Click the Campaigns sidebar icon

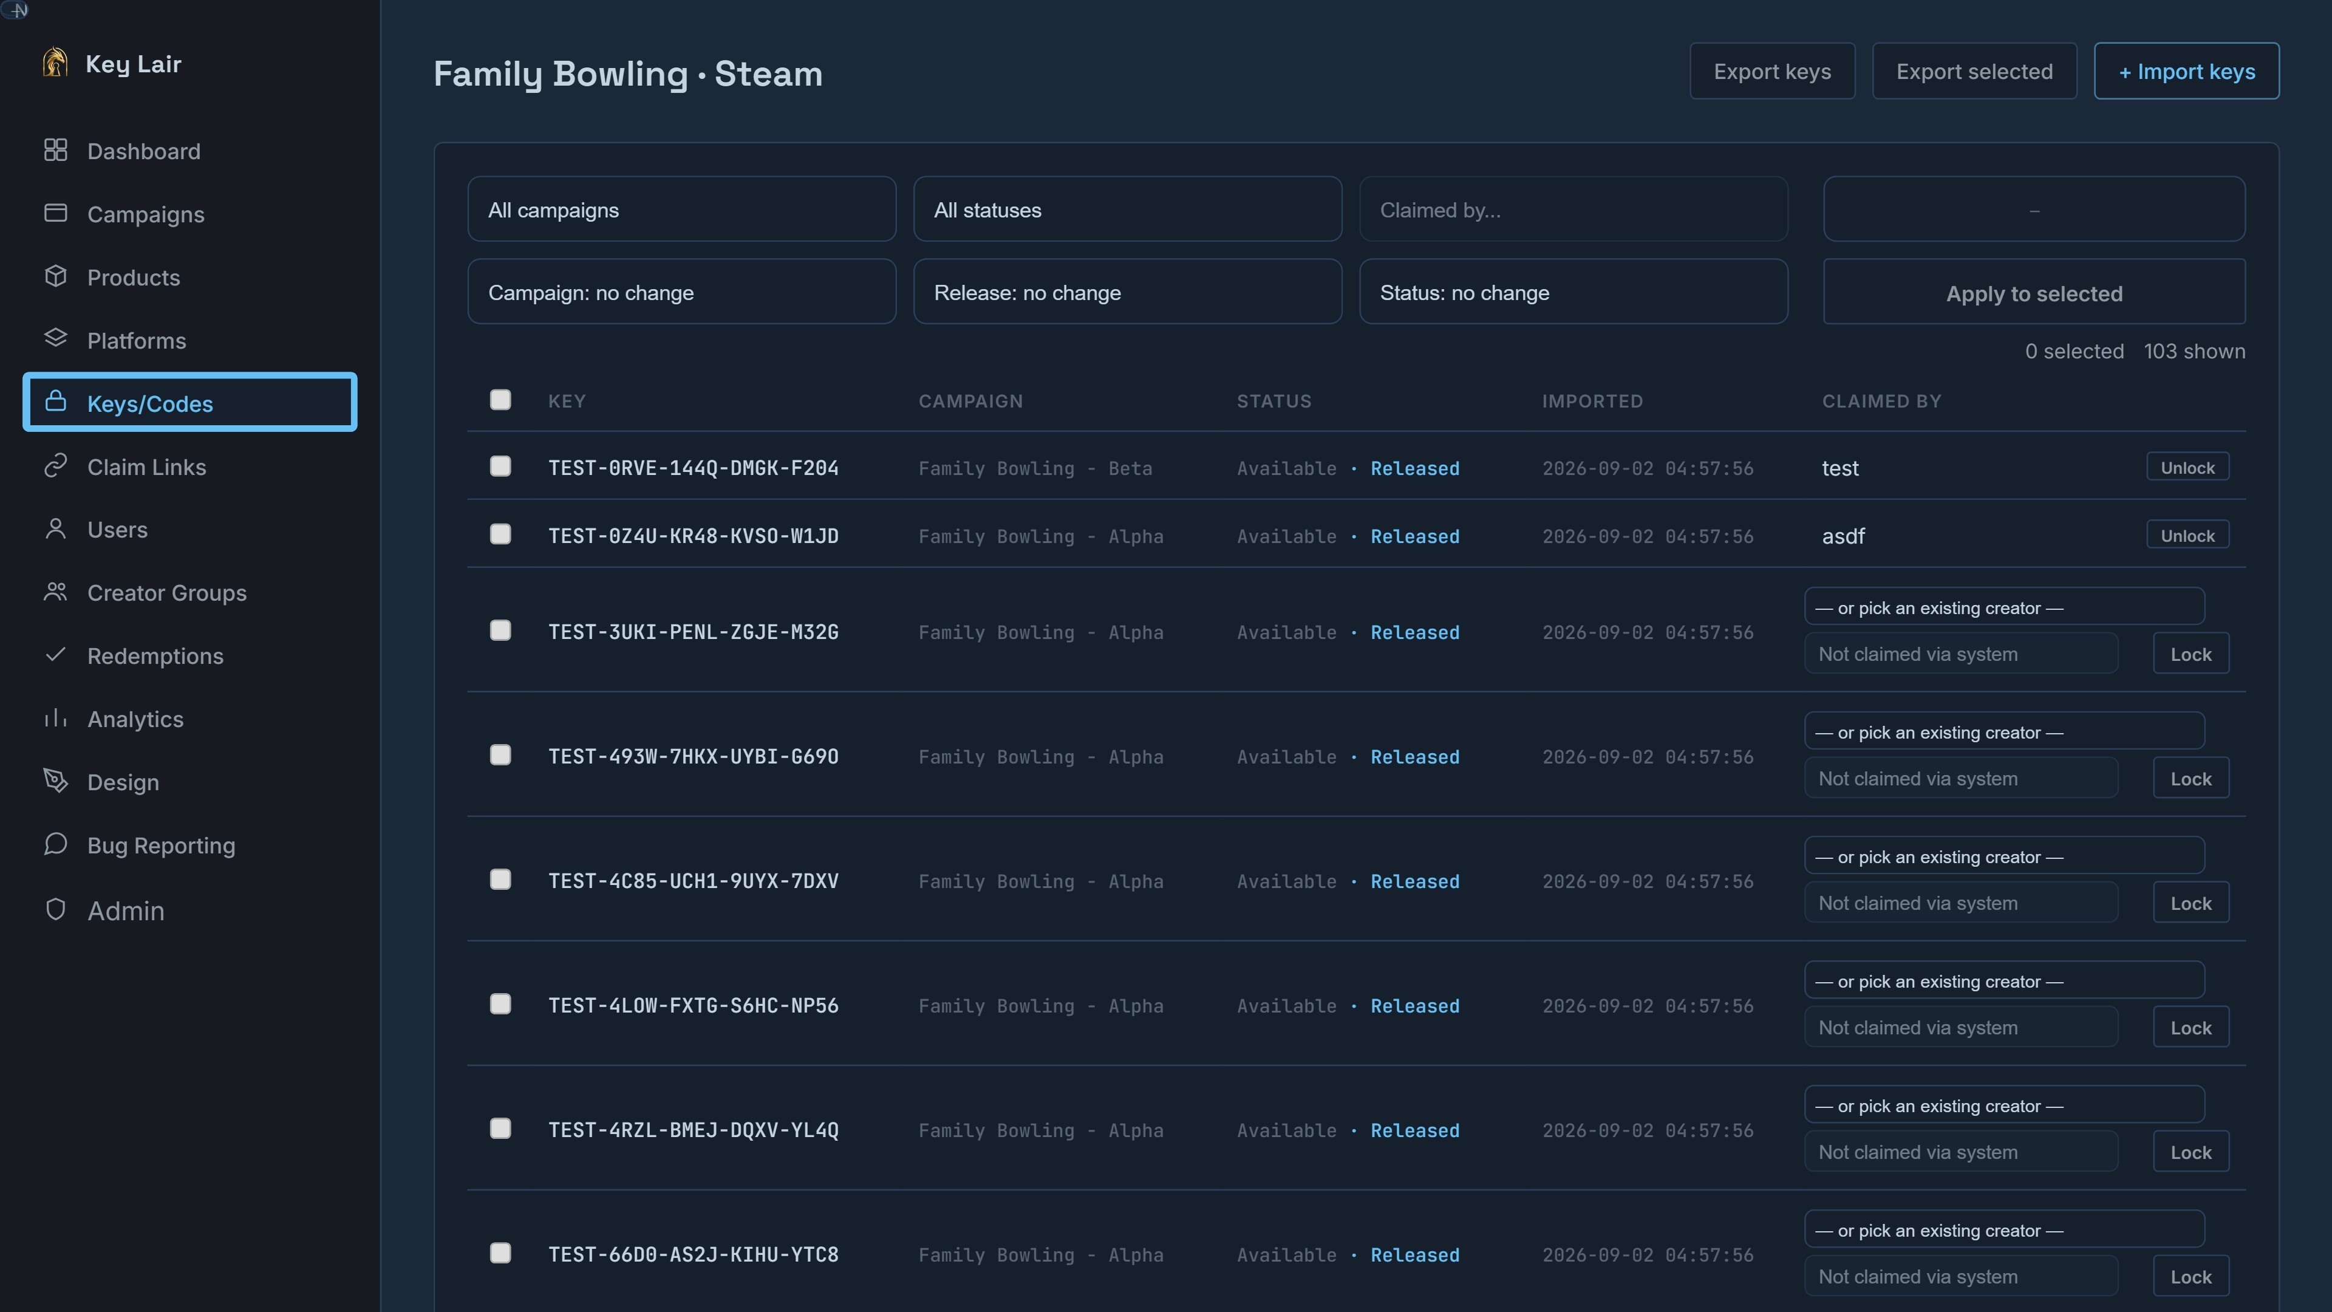pos(55,213)
